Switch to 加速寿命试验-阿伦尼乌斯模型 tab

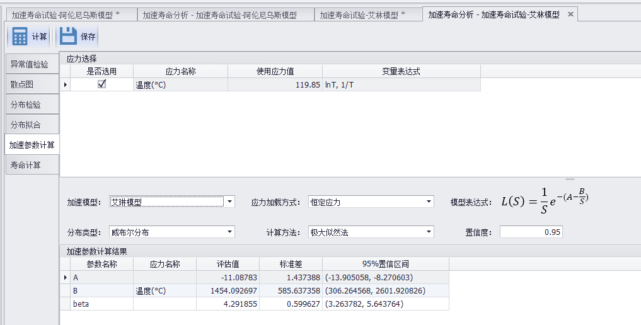(x=71, y=15)
